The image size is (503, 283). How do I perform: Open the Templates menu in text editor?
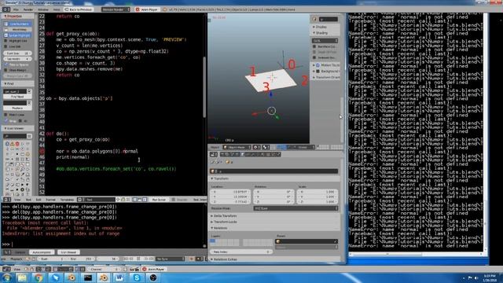67,200
